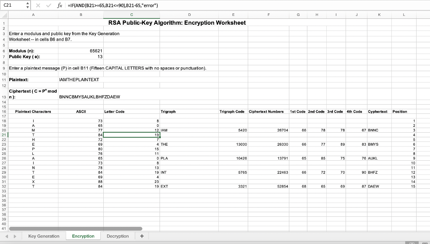
Task: Click the Name Box up stepper arrow
Action: [28, 3]
